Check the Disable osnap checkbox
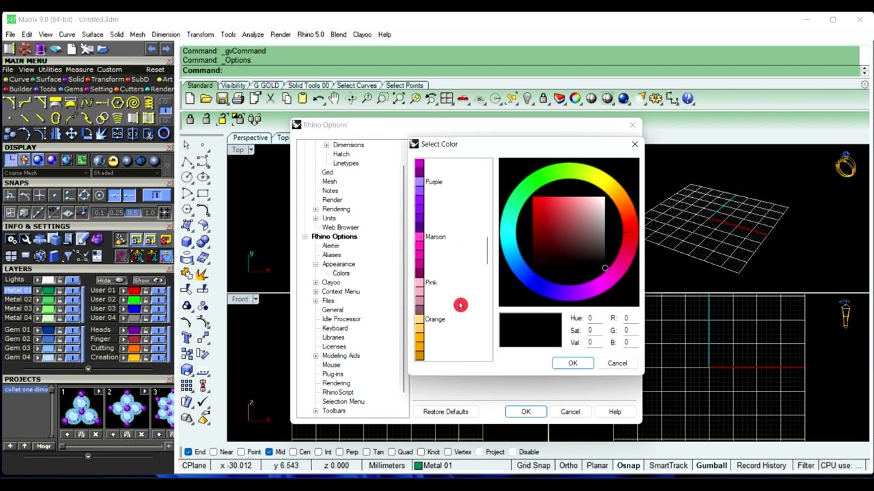Viewport: 874px width, 491px height. tap(513, 451)
